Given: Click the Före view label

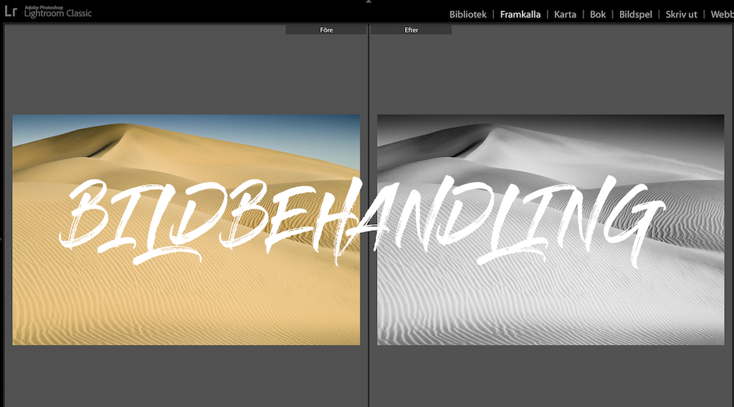Looking at the screenshot, I should pyautogui.click(x=326, y=30).
